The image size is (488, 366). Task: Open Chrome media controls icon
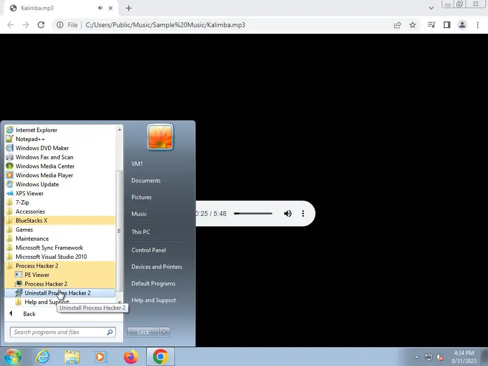point(431,25)
